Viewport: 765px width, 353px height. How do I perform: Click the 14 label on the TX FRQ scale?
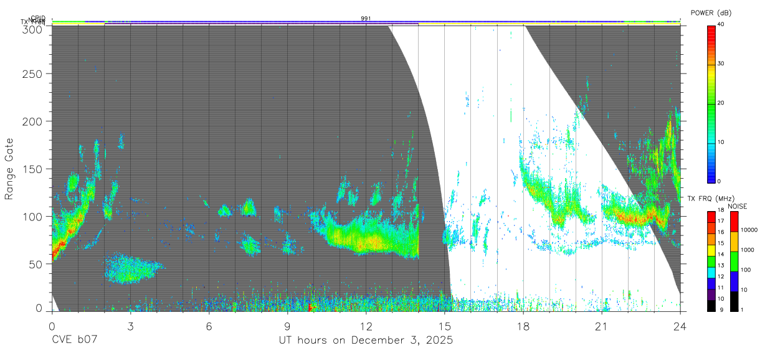(x=721, y=255)
